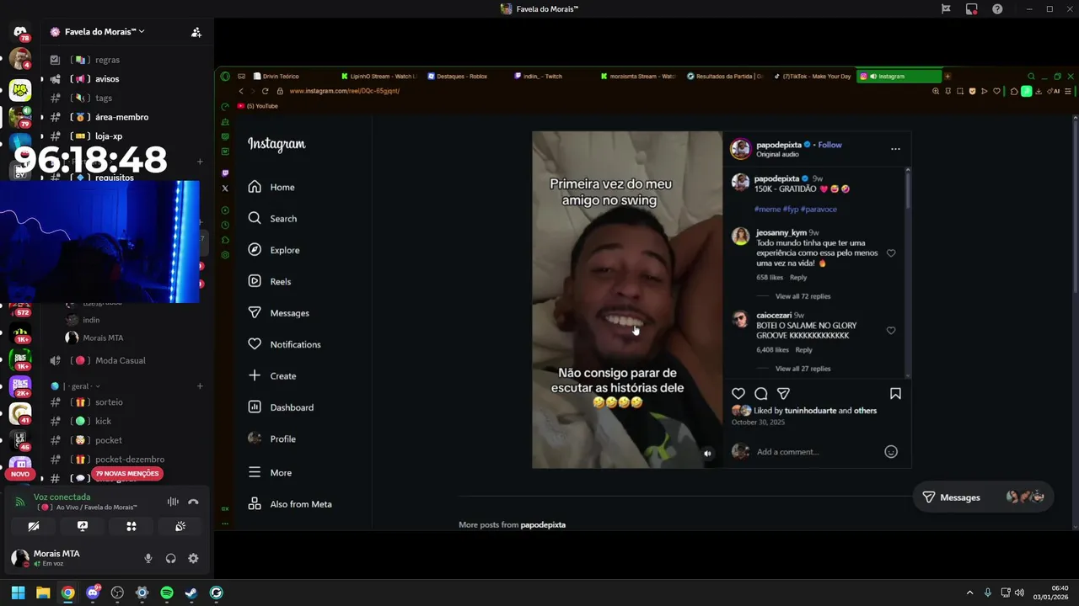Switch to the TikTok - Make Your Day tab
Image resolution: width=1079 pixels, height=606 pixels.
coord(813,77)
